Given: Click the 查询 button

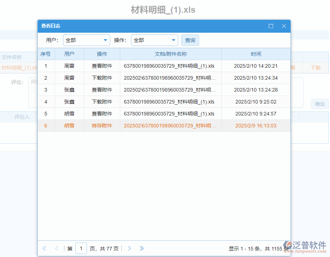Looking at the screenshot, I should click(x=190, y=40).
